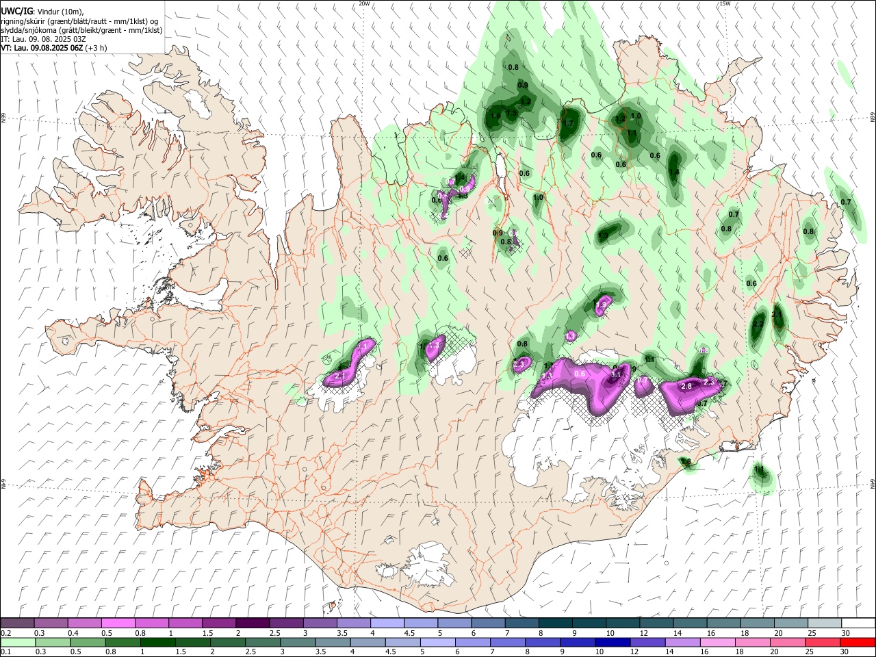
Task: Click the 0.5–0.8 pink swatch in upper legend row
Action: pos(118,623)
